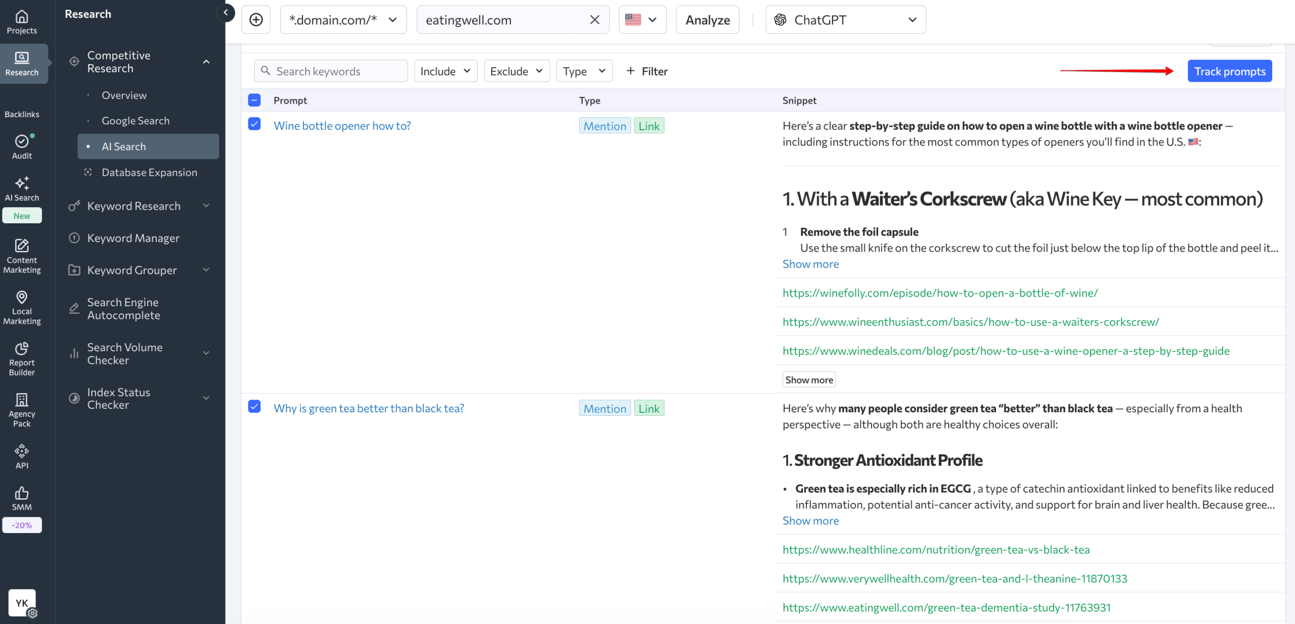This screenshot has width=1295, height=624.
Task: Uncheck the Wine bottle opener prompt
Action: click(x=254, y=124)
